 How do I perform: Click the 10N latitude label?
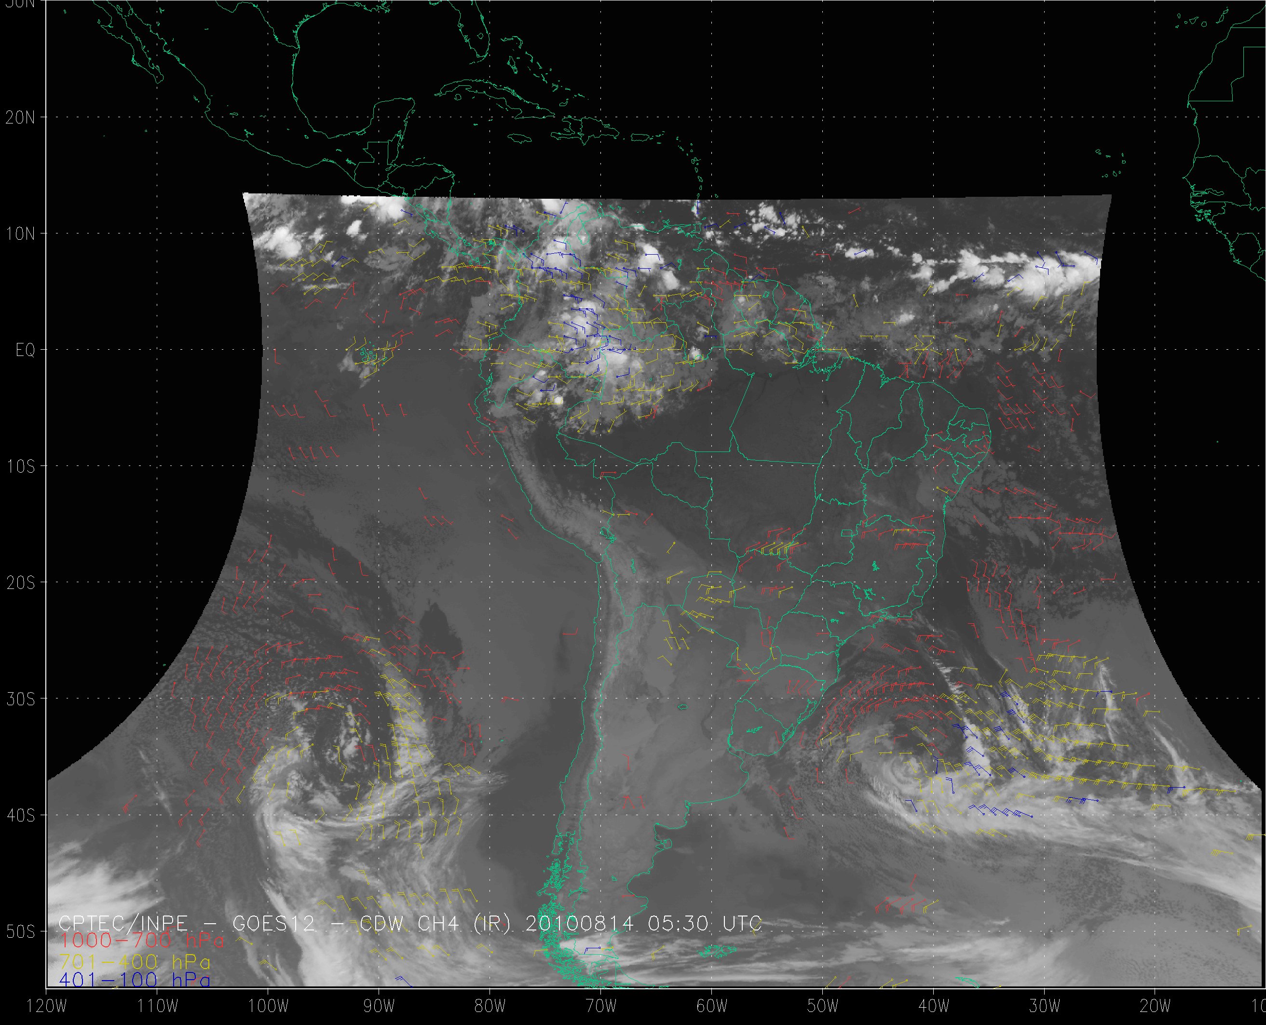tap(20, 234)
